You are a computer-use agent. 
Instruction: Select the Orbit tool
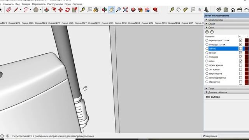coord(104,10)
